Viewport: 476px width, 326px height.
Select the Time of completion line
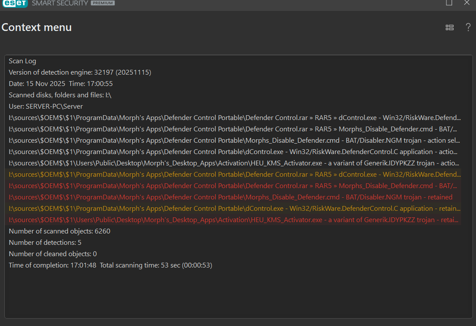(x=110, y=265)
